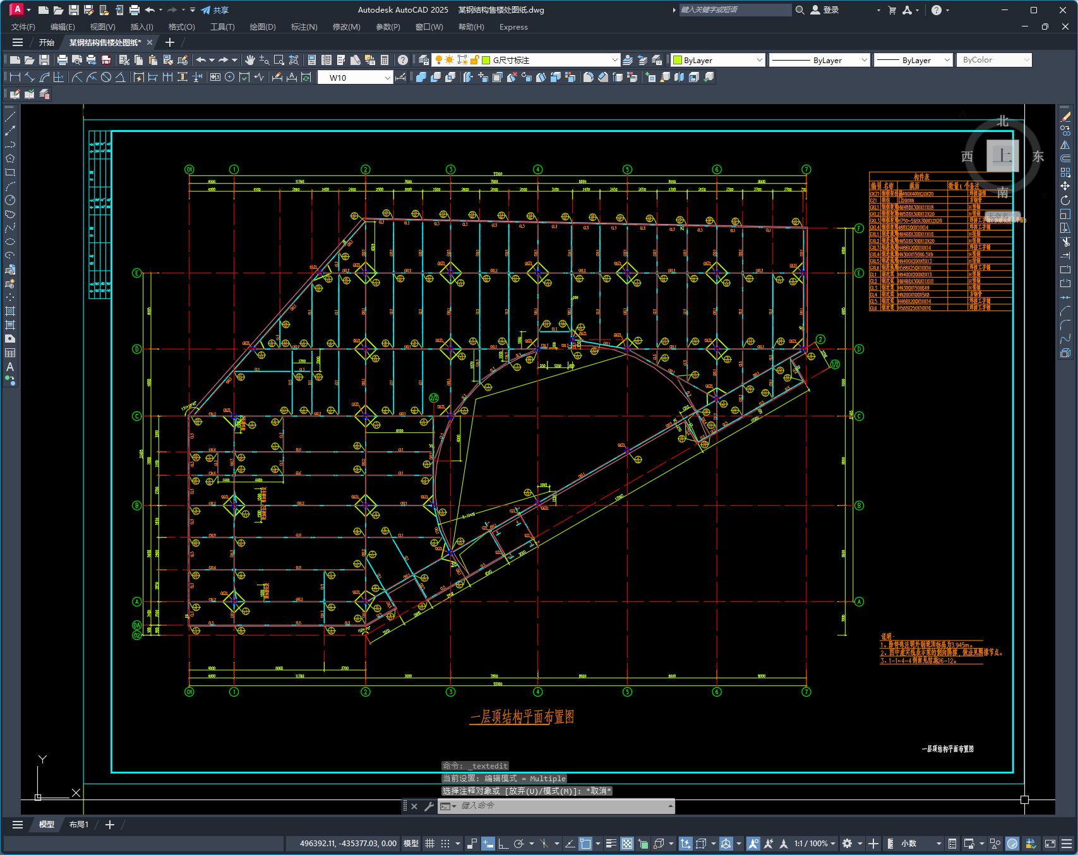Click the 登录 sign-in button
Image resolution: width=1078 pixels, height=855 pixels.
pyautogui.click(x=825, y=10)
